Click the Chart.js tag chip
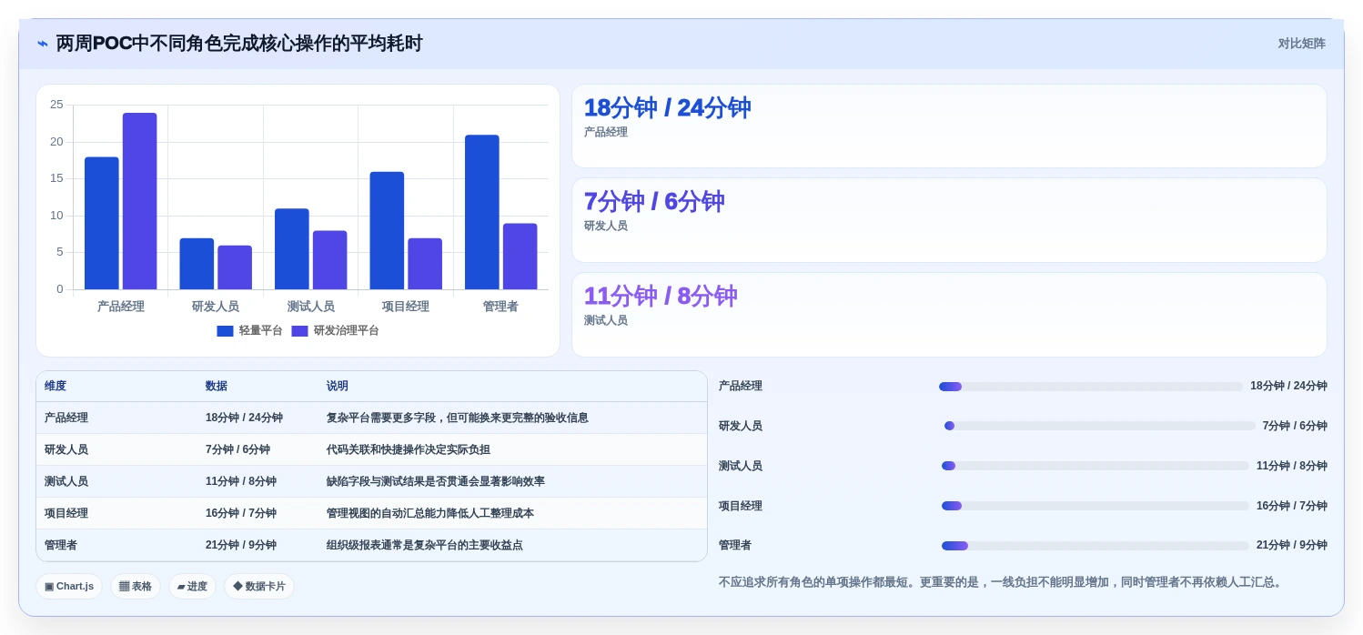The width and height of the screenshot is (1363, 635). tap(69, 587)
